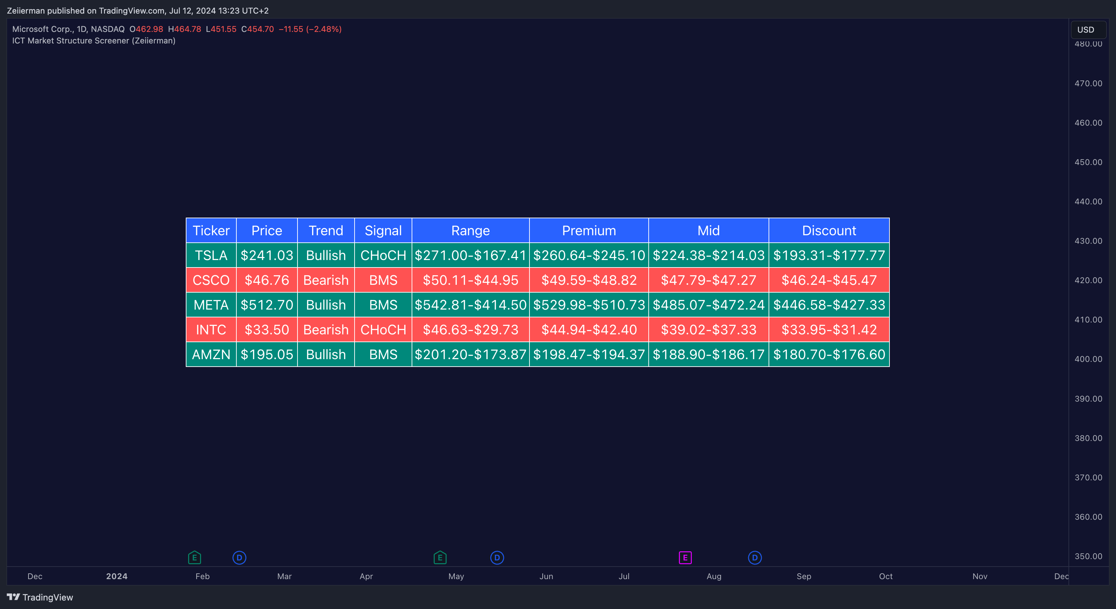The image size is (1116, 609).
Task: Click the BMS signal in CSCO row
Action: (x=383, y=280)
